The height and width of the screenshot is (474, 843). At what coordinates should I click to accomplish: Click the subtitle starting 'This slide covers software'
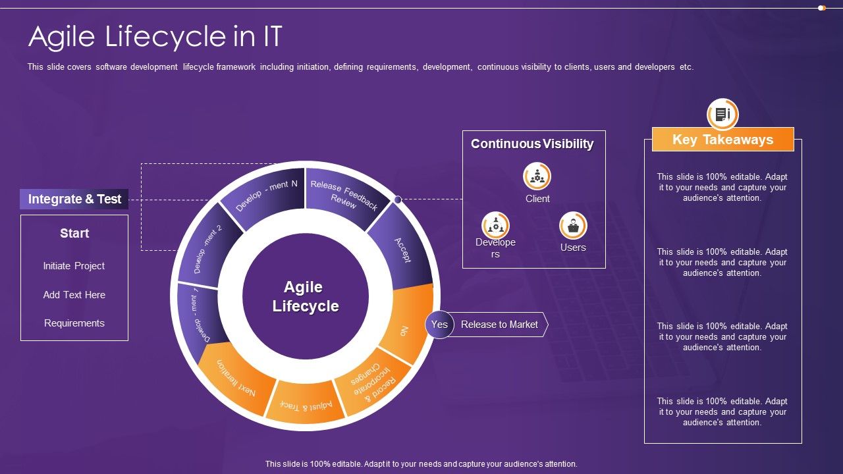coord(360,67)
